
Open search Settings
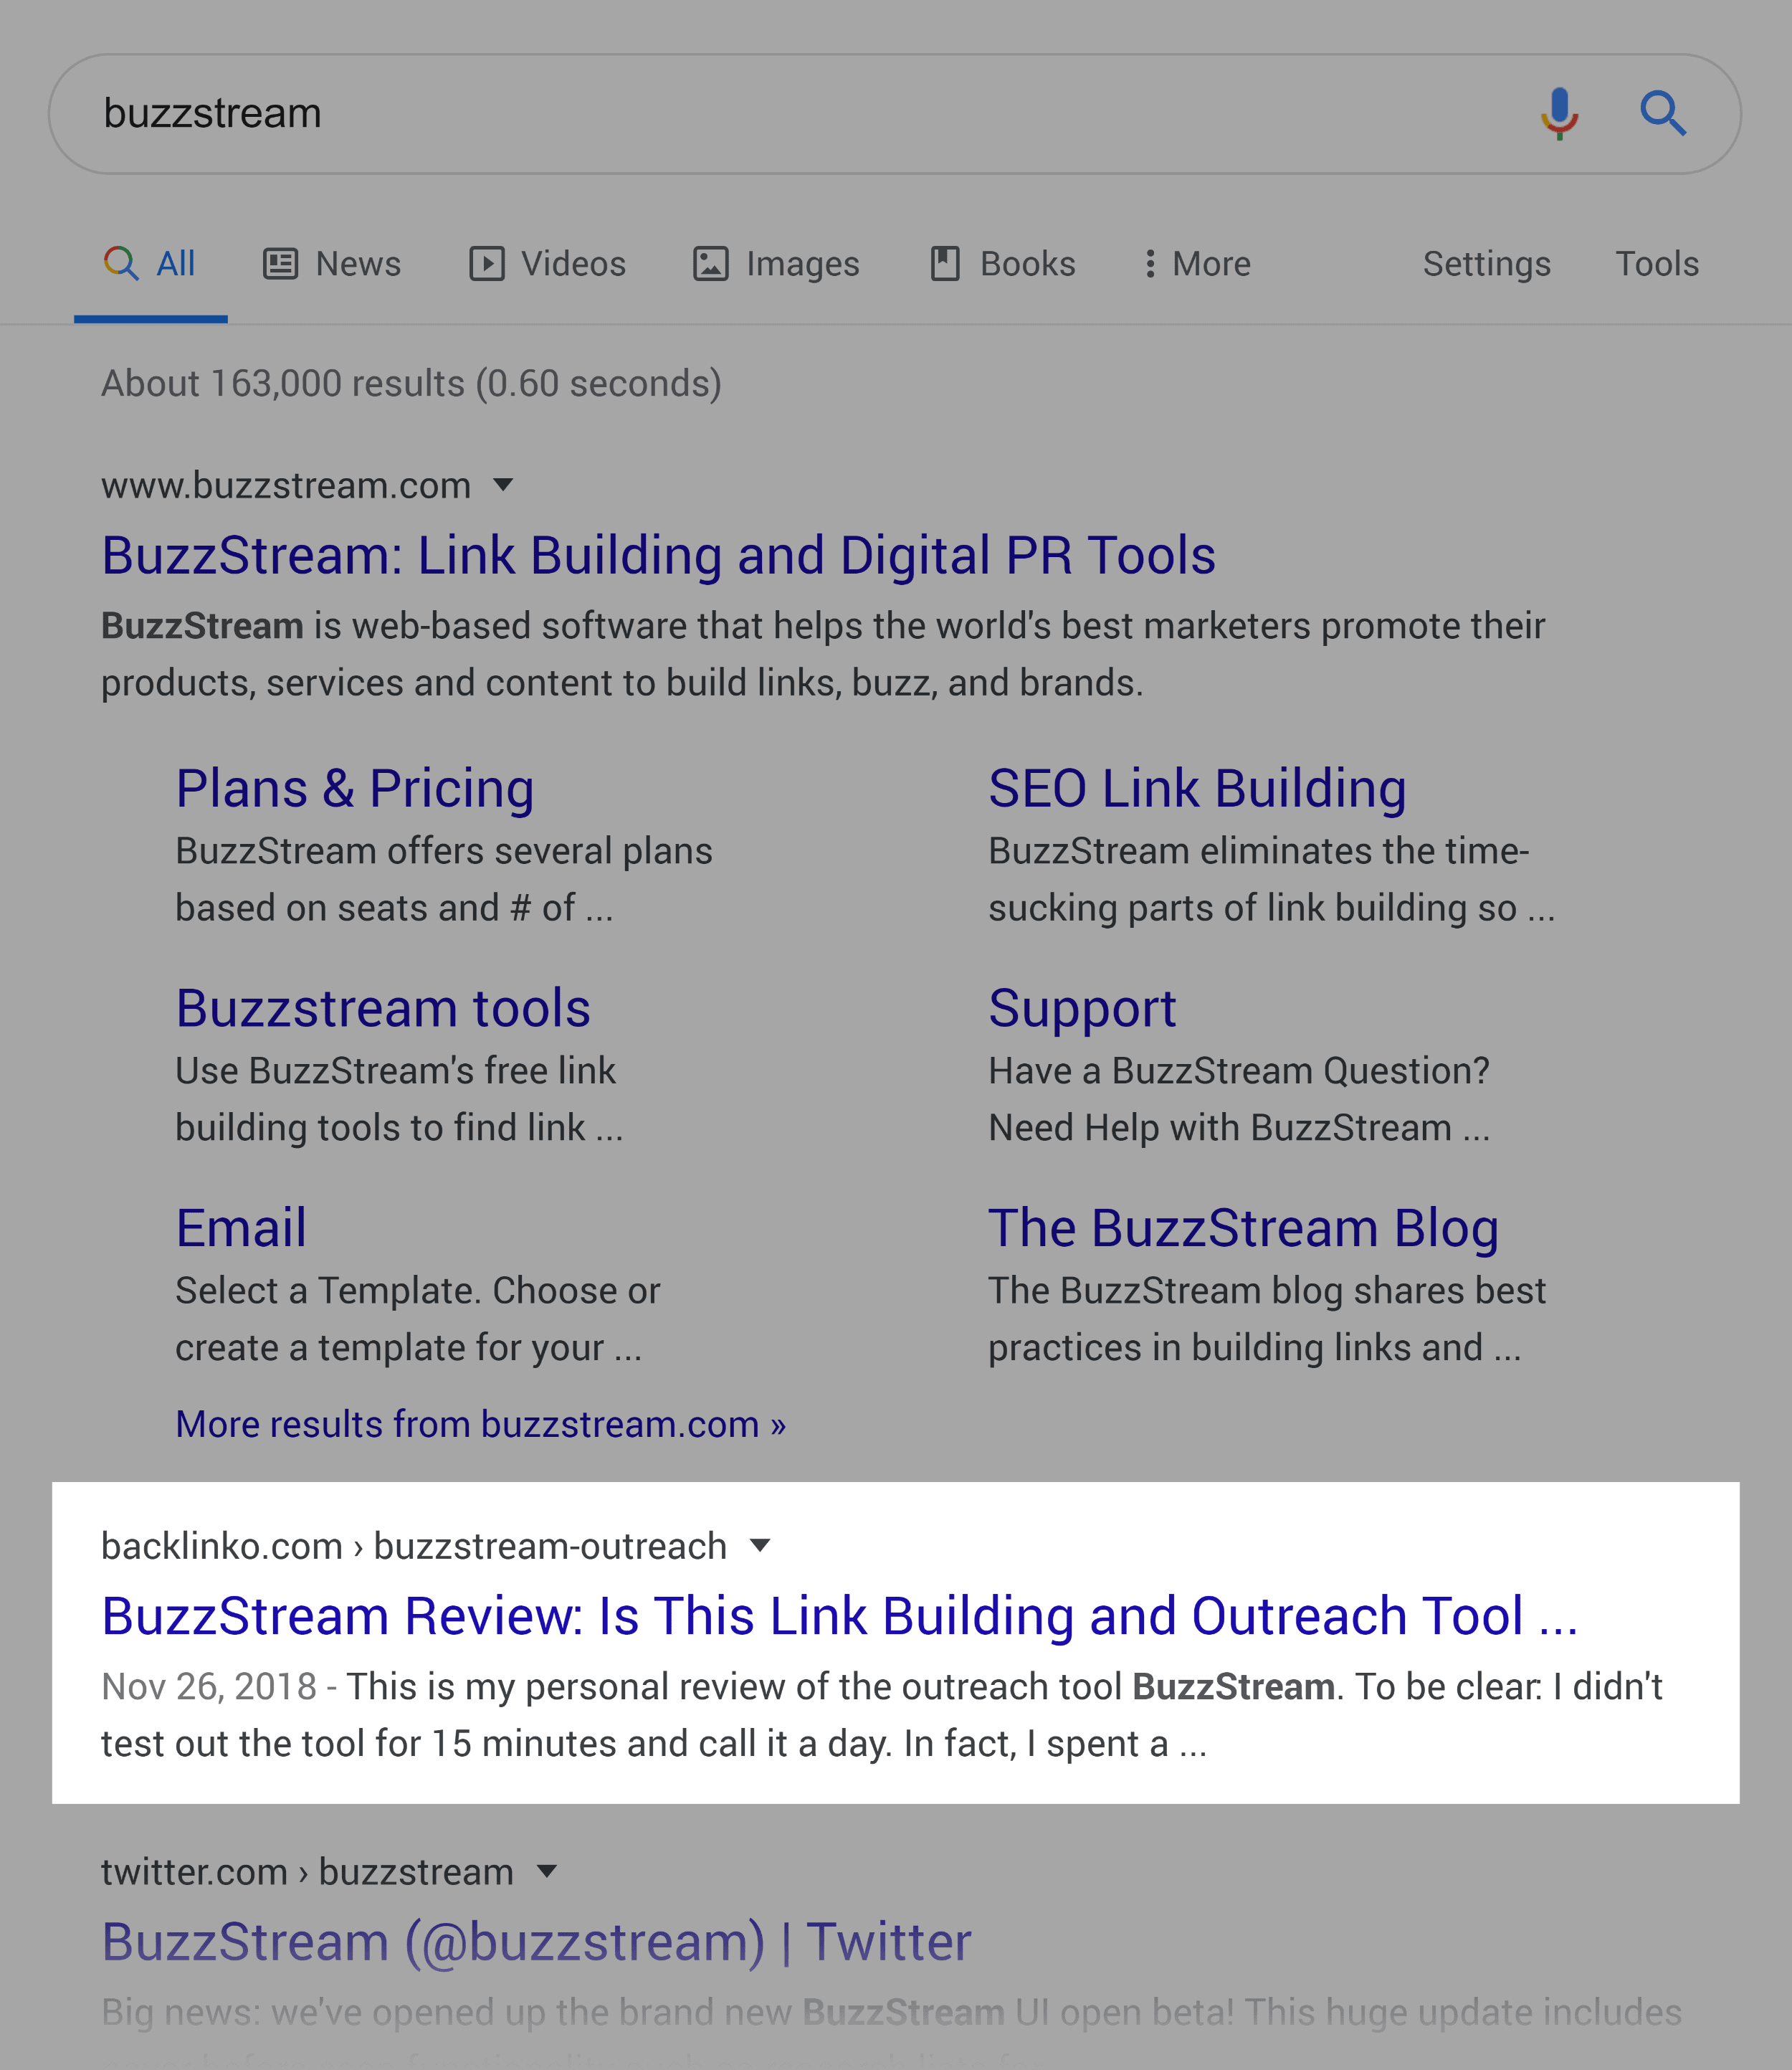point(1487,264)
